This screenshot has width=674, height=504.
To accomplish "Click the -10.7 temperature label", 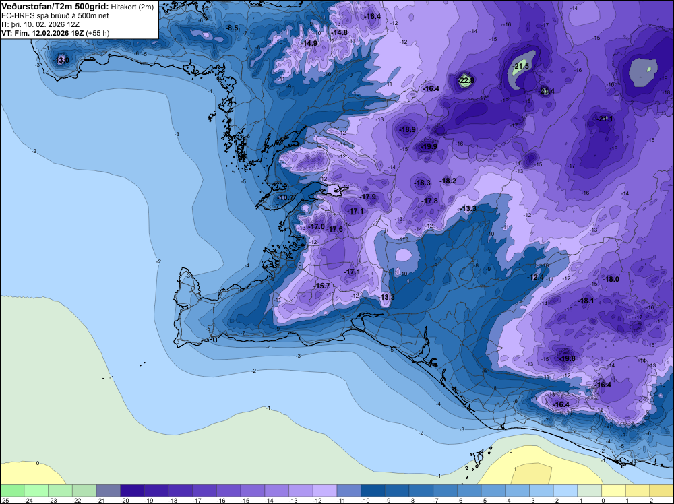I will (x=285, y=197).
